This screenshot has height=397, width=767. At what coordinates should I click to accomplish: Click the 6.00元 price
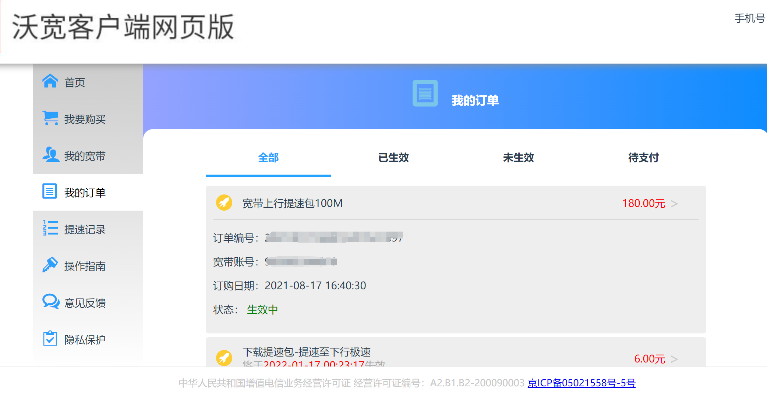pos(650,359)
